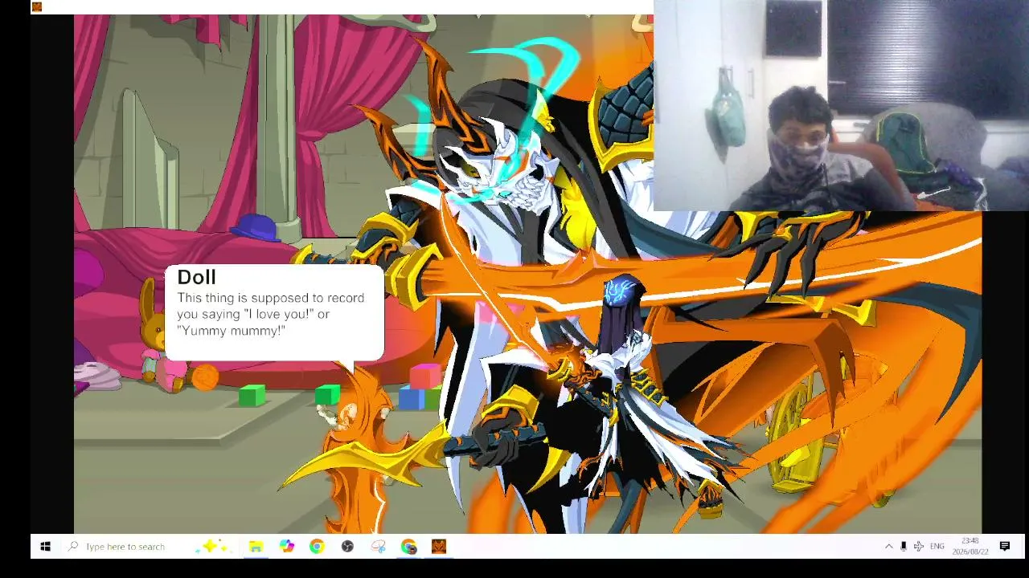The width and height of the screenshot is (1029, 578).
Task: Click the taskbar search box
Action: (x=127, y=547)
